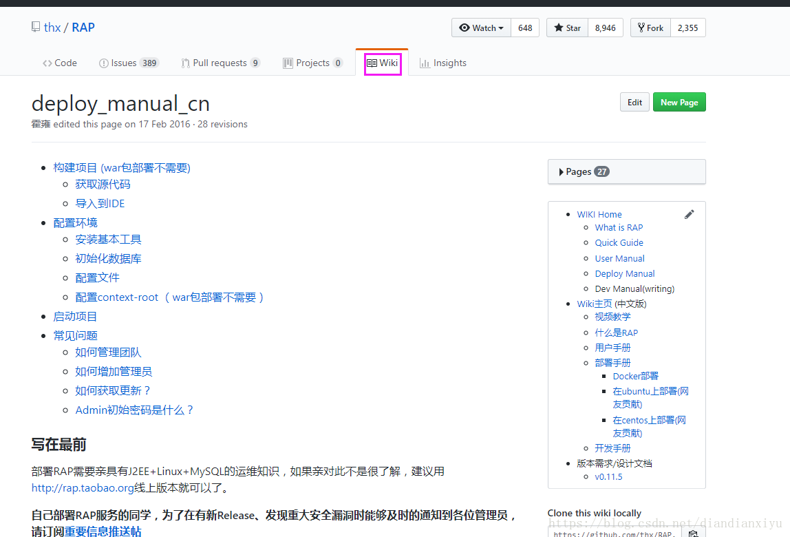
Task: View the 8,946 stargazers count
Action: tap(605, 28)
